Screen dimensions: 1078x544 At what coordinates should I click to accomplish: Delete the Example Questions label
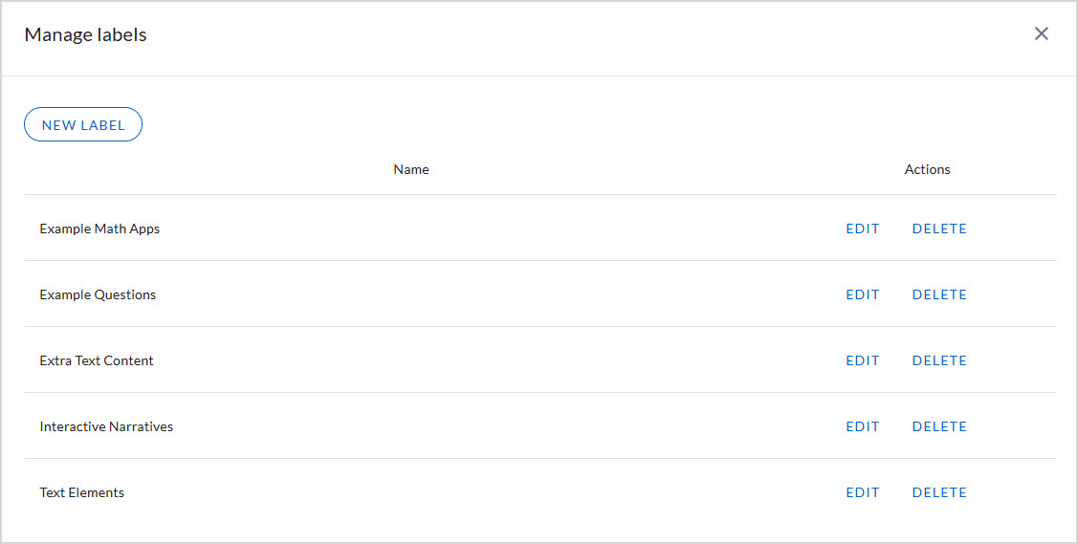pos(939,295)
